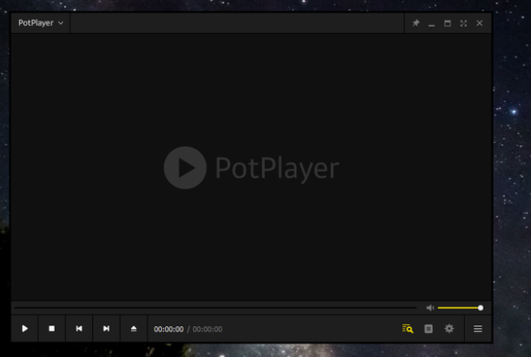Click the Eject/Open file icon
The image size is (531, 357).
click(134, 329)
